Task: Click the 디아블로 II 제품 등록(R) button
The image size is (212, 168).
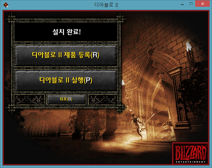Action: (x=66, y=56)
